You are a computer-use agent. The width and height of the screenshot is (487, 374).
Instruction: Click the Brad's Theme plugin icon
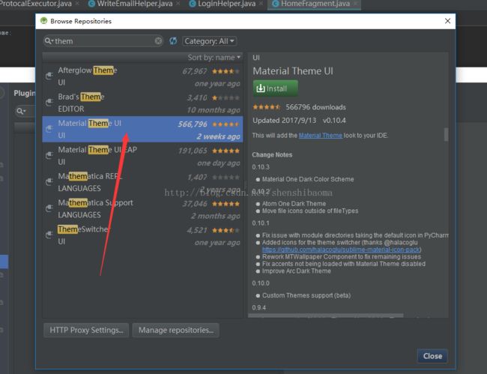49,102
